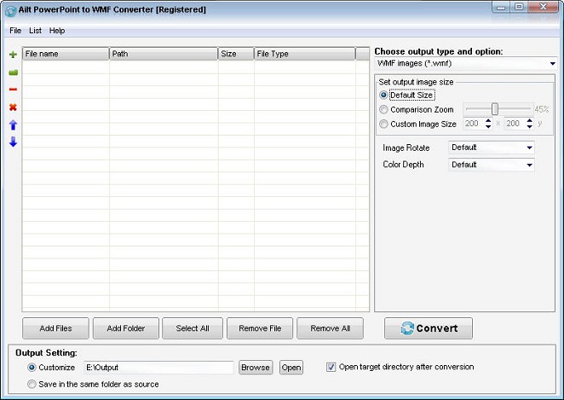Click the Add Files button
The width and height of the screenshot is (564, 400).
(x=55, y=328)
